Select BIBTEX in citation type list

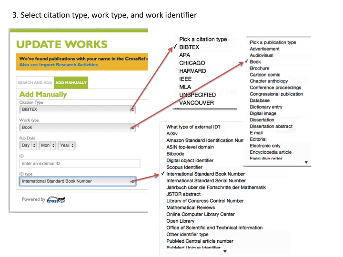tap(189, 47)
